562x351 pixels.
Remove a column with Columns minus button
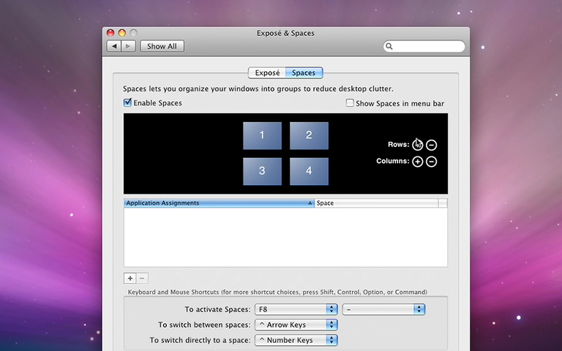pos(432,162)
